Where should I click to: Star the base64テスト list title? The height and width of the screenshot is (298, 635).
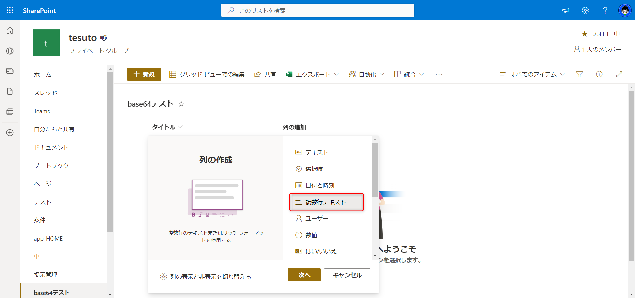click(181, 104)
